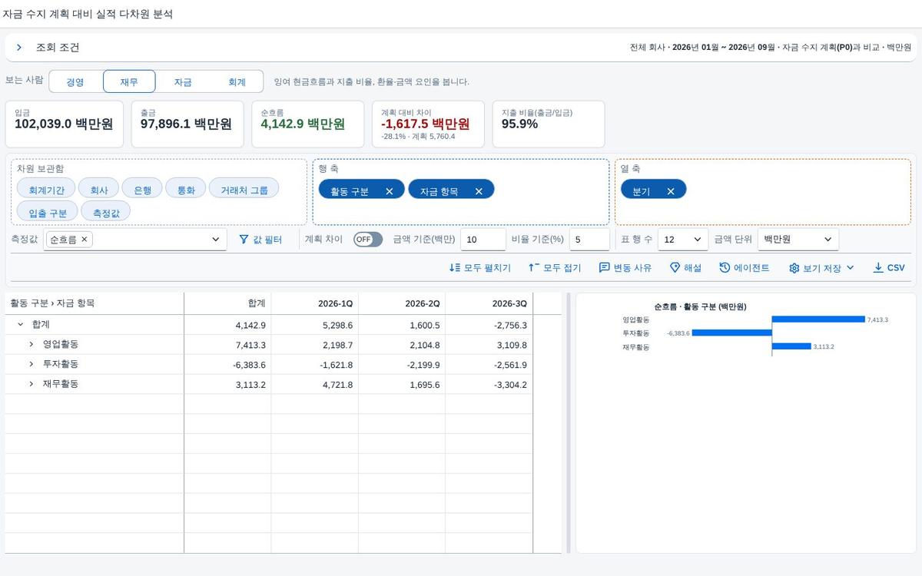The width and height of the screenshot is (922, 576).
Task: Select the 입출 구분 dimension chip
Action: pos(48,212)
